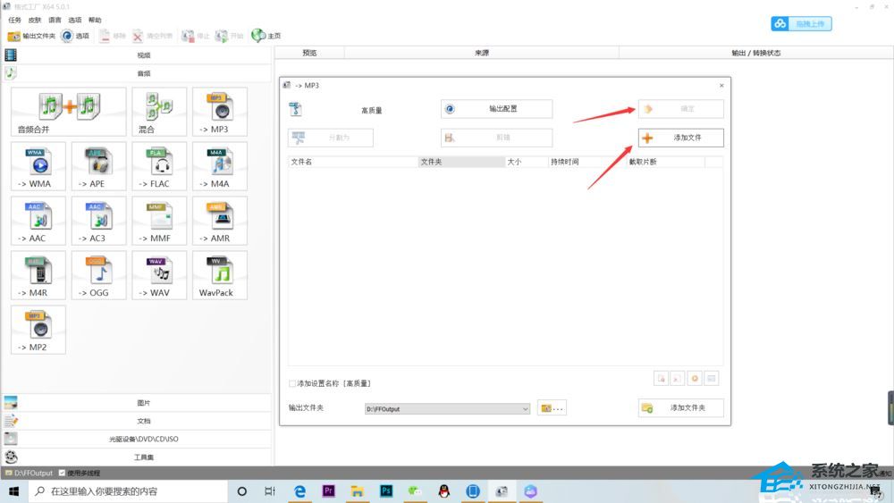
Task: Select the audio merge (音频合并) tool
Action: [x=69, y=111]
